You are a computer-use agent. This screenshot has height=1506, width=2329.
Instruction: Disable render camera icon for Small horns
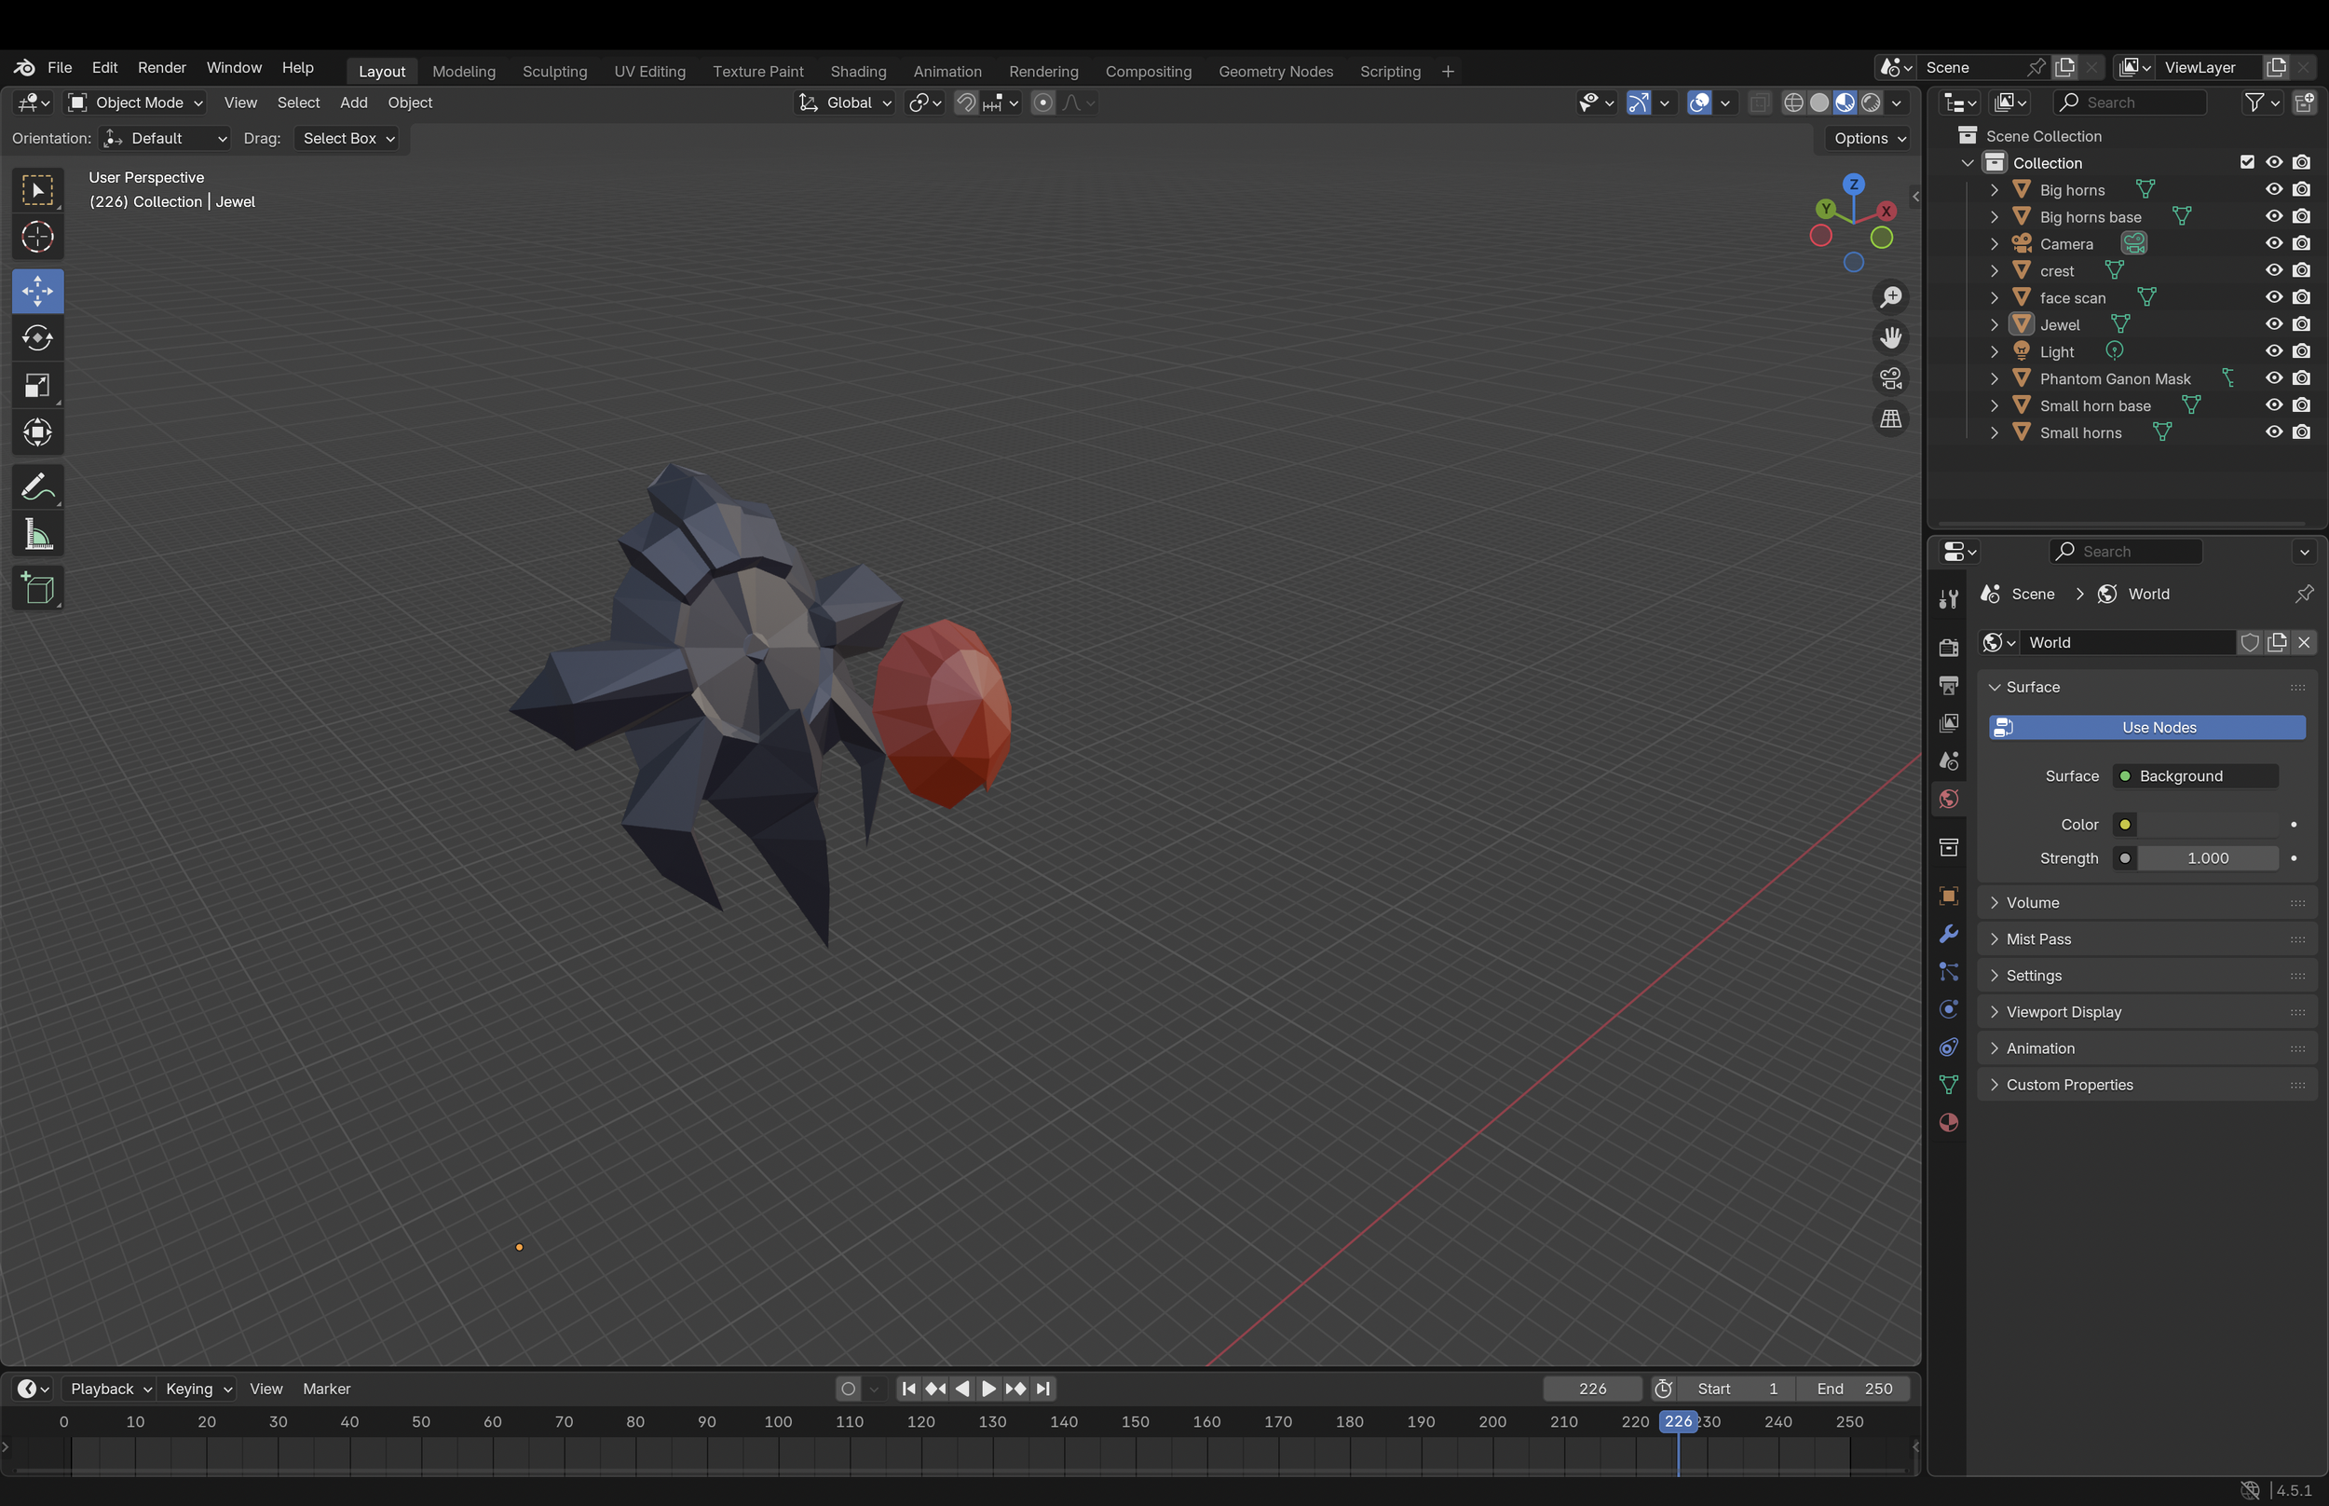tap(2302, 432)
